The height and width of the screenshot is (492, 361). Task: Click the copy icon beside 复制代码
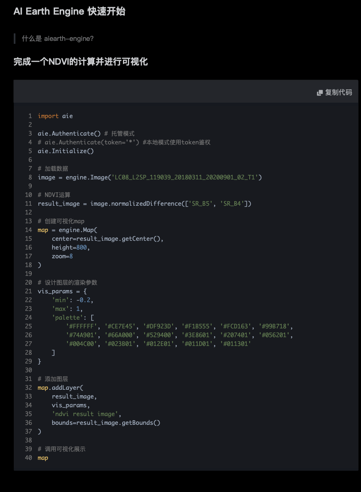[x=320, y=93]
